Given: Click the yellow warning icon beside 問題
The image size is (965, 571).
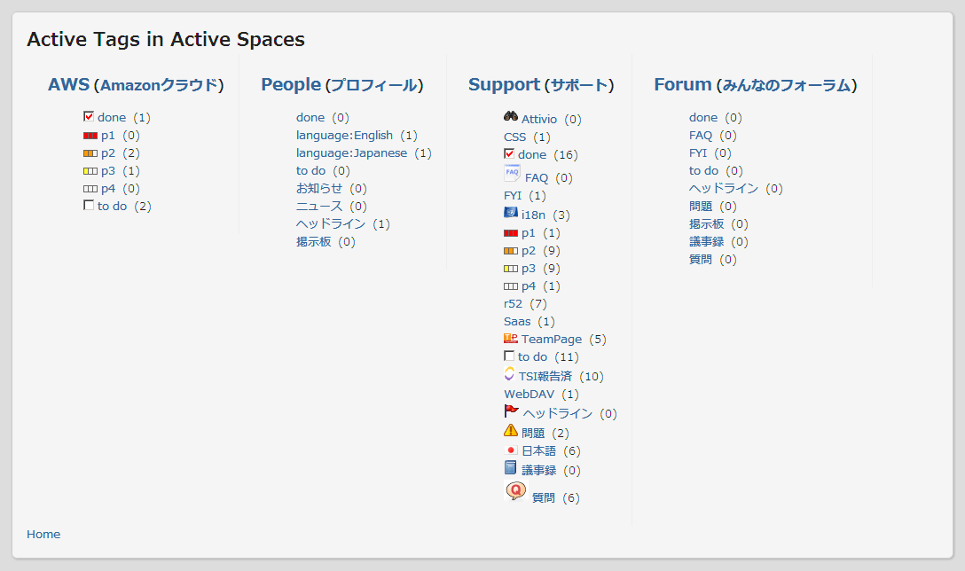Looking at the screenshot, I should (511, 431).
